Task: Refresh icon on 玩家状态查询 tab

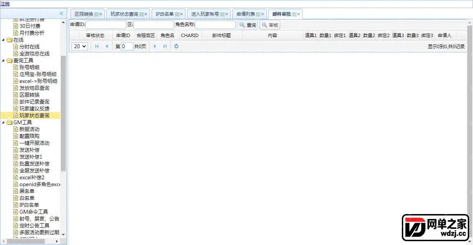Action: (141, 14)
